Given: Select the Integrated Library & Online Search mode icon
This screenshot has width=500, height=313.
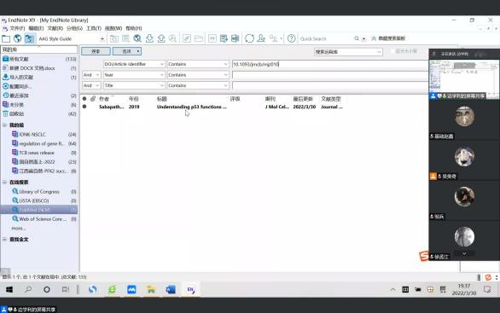Looking at the screenshot, I should point(29,38).
